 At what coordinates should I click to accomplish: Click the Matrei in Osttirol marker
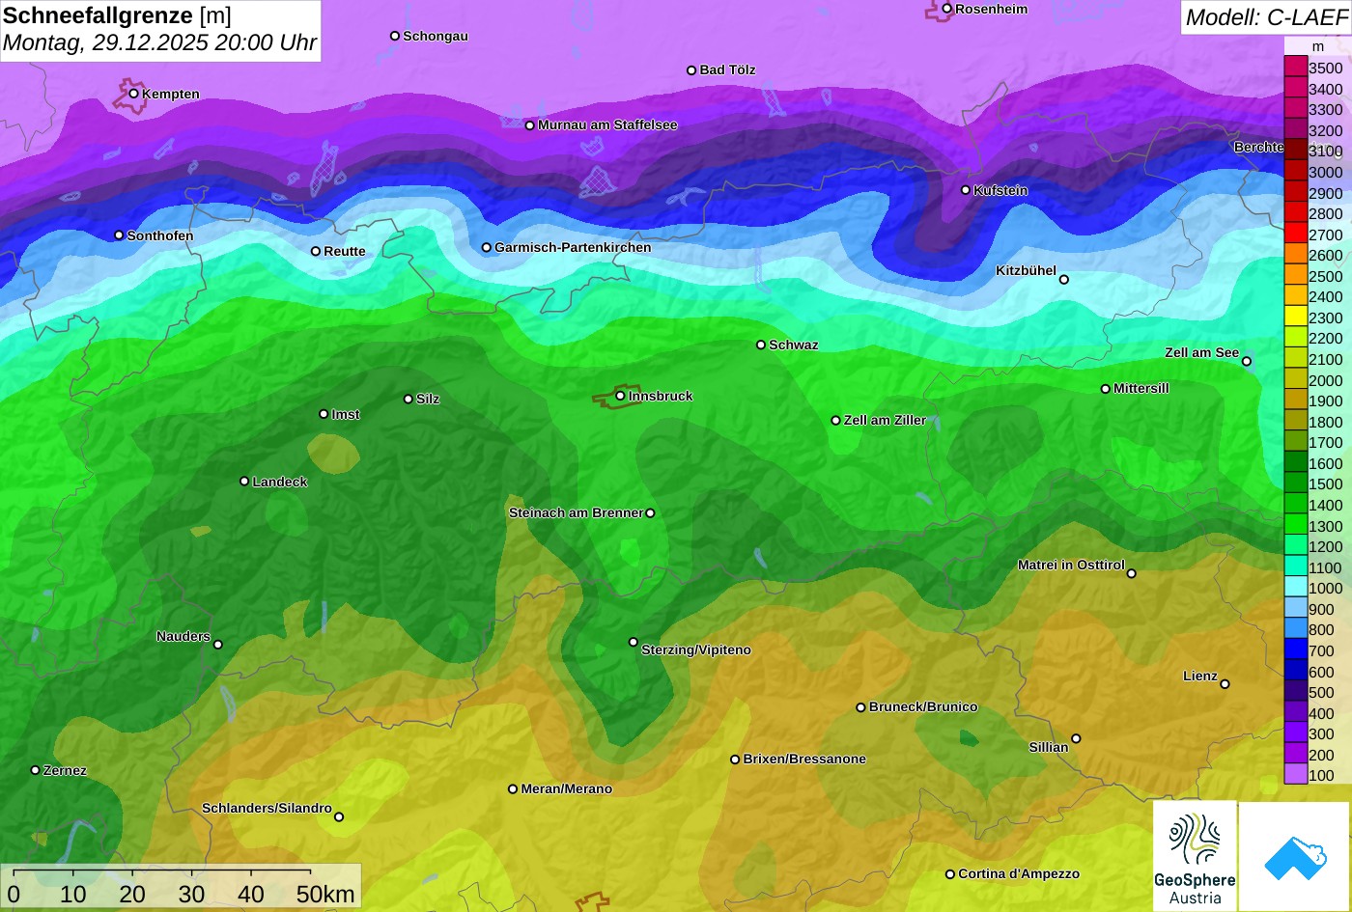tap(1132, 573)
